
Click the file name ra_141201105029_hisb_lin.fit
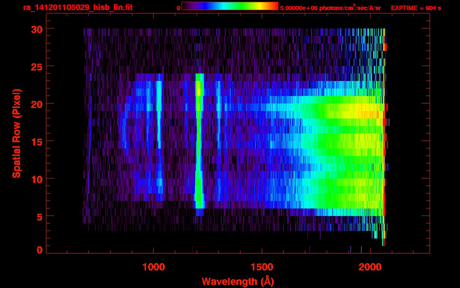click(x=77, y=7)
